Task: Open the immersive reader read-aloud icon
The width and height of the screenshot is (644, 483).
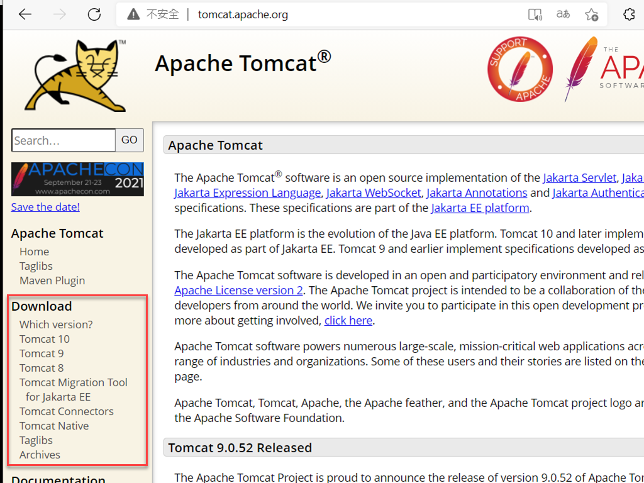Action: click(x=535, y=14)
